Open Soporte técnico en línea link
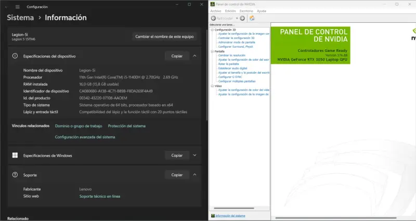This screenshot has height=221, width=416. 100,197
